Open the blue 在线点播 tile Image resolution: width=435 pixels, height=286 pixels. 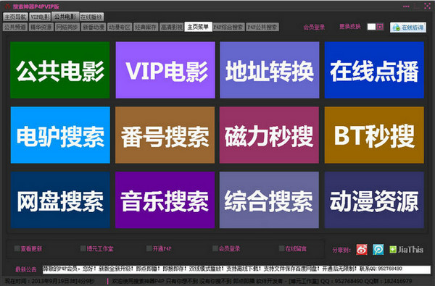coord(374,70)
